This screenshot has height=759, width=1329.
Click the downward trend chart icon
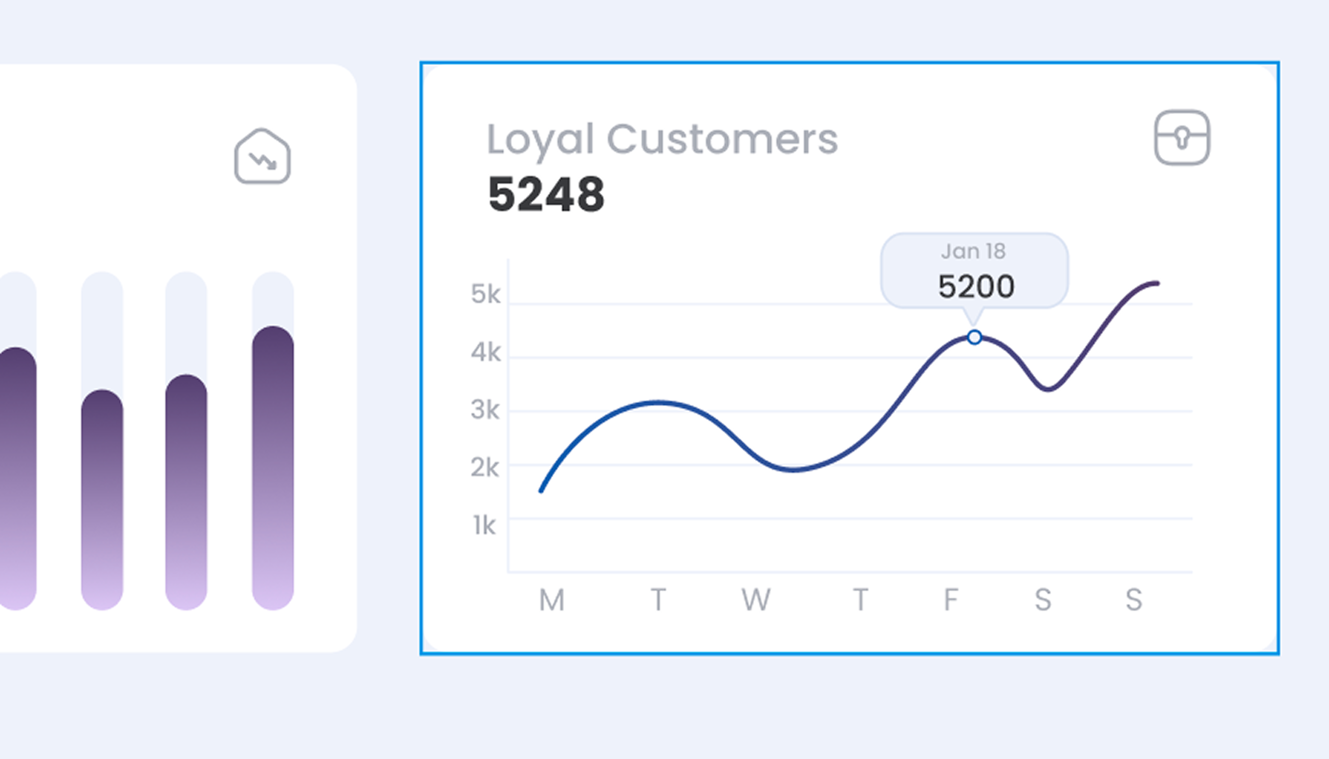click(x=262, y=156)
